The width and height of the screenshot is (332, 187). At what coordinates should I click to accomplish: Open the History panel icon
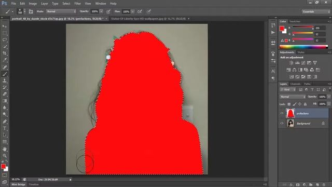point(273,25)
